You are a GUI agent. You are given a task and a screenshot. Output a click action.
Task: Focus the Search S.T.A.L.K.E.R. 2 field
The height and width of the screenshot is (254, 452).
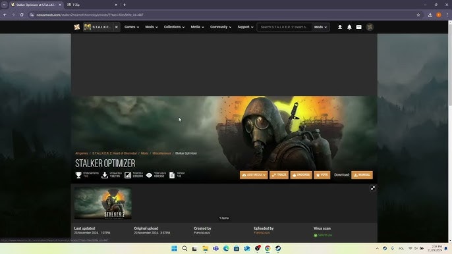click(284, 27)
